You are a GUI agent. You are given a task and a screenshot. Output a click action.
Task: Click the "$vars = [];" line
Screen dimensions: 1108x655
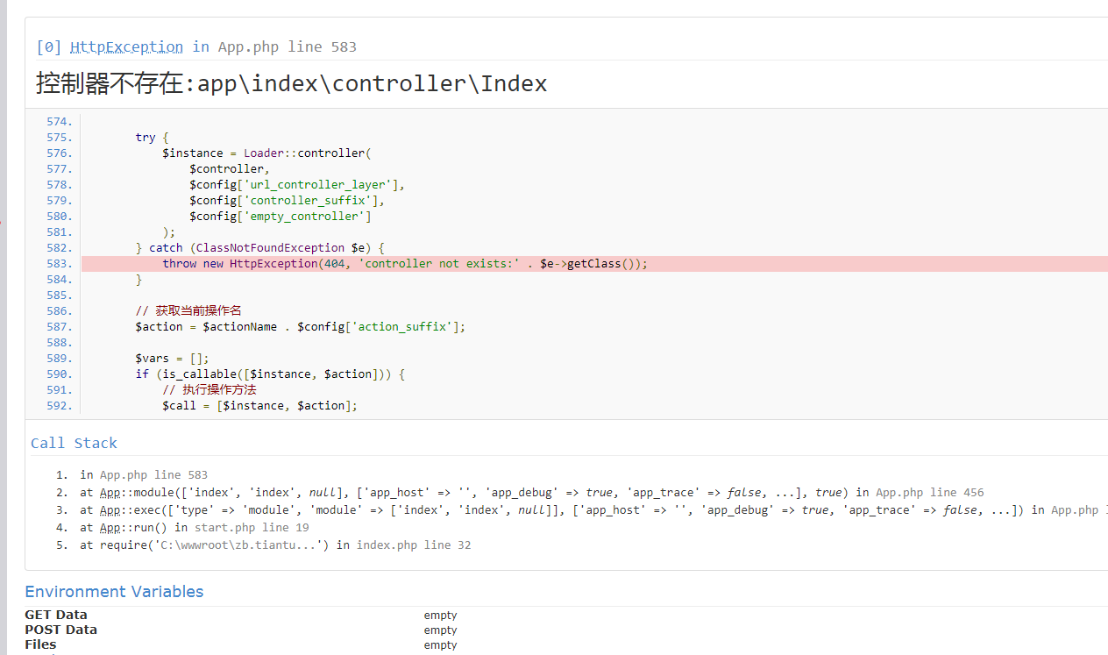172,359
